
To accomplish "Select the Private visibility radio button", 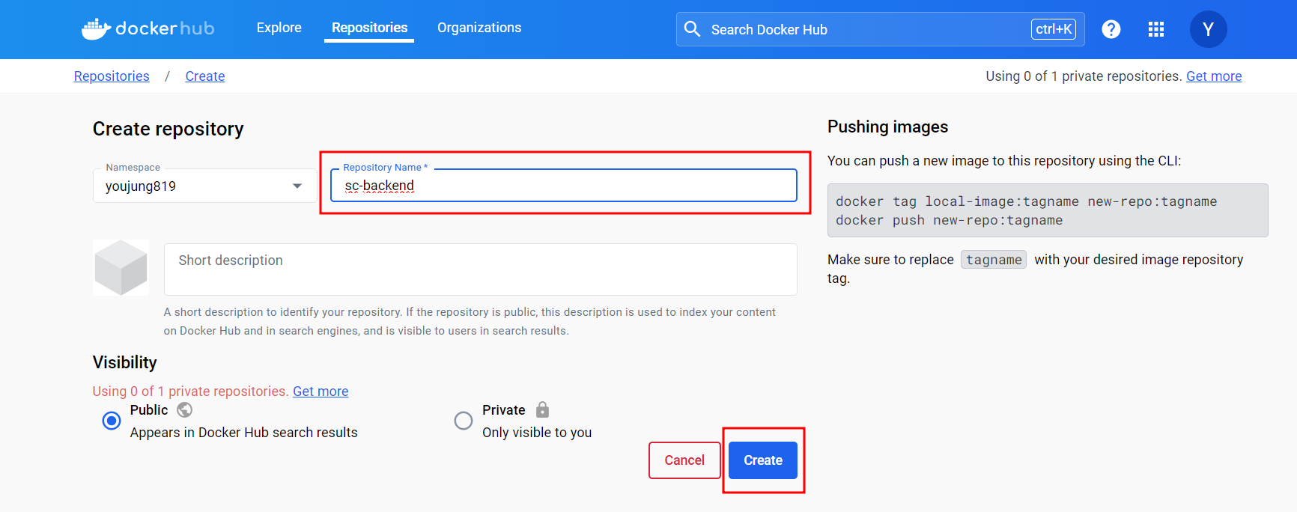I will tap(464, 421).
